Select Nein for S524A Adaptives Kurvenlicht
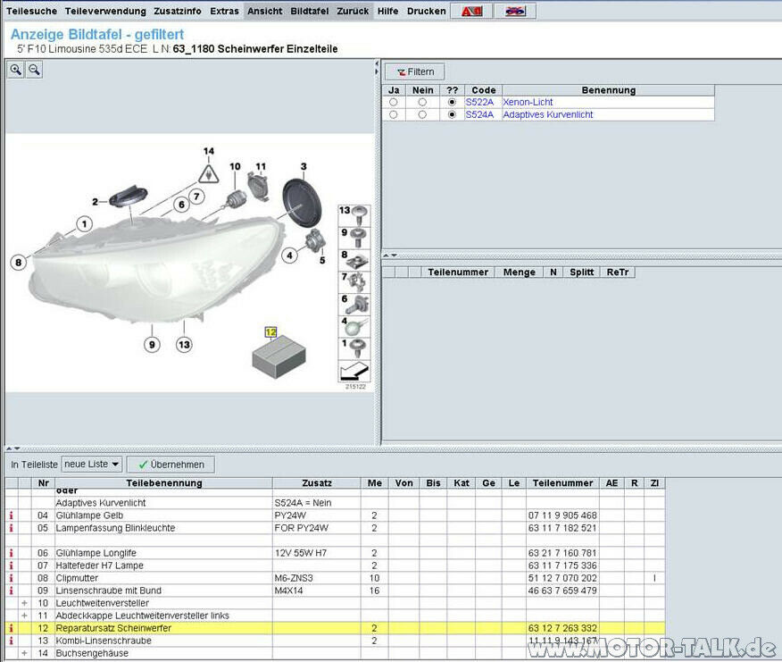The width and height of the screenshot is (782, 662). (422, 114)
